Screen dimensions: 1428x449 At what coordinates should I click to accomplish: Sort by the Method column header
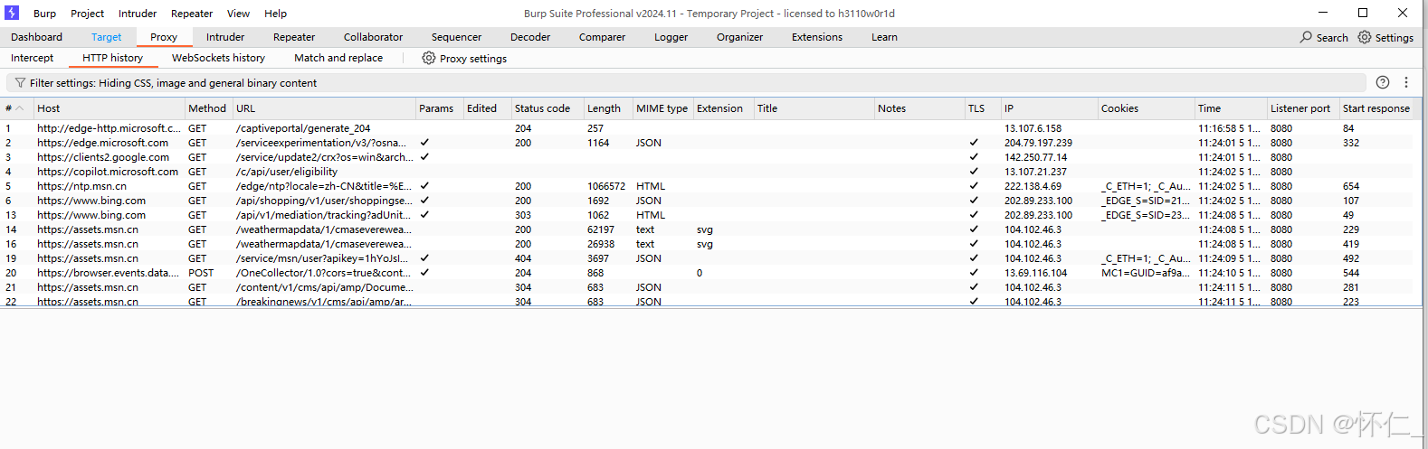[207, 108]
